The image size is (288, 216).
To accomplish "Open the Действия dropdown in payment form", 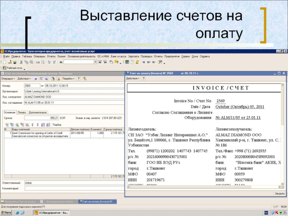I will click(x=24, y=78).
